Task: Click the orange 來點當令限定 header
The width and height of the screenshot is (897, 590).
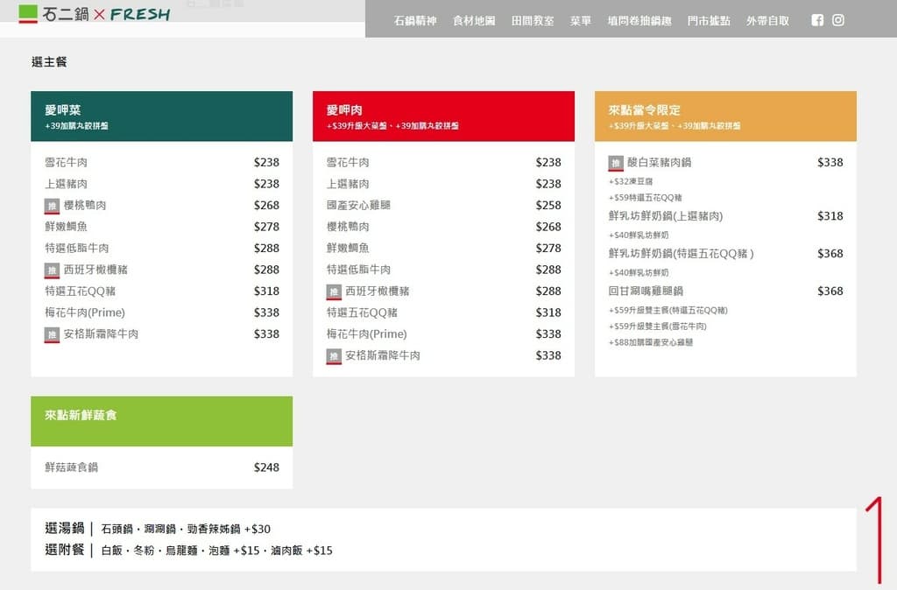Action: click(725, 116)
